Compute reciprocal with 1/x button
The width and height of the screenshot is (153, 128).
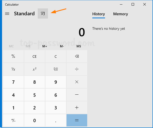point(13,69)
